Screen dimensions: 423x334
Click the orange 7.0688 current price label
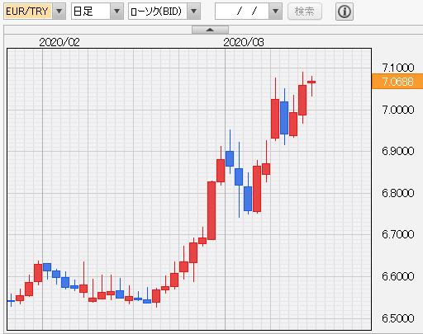coord(397,82)
